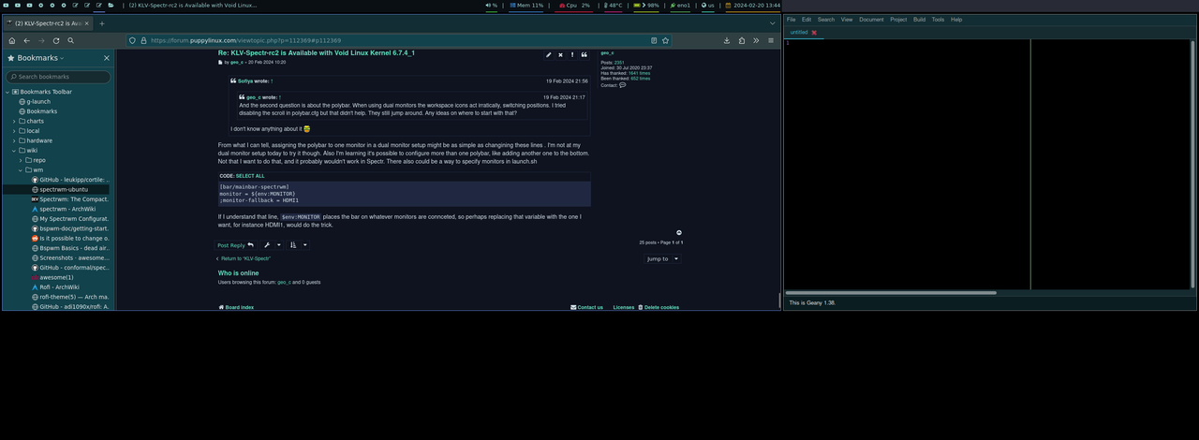Toggle reader view in address bar
The width and height of the screenshot is (1199, 440).
pyautogui.click(x=654, y=40)
